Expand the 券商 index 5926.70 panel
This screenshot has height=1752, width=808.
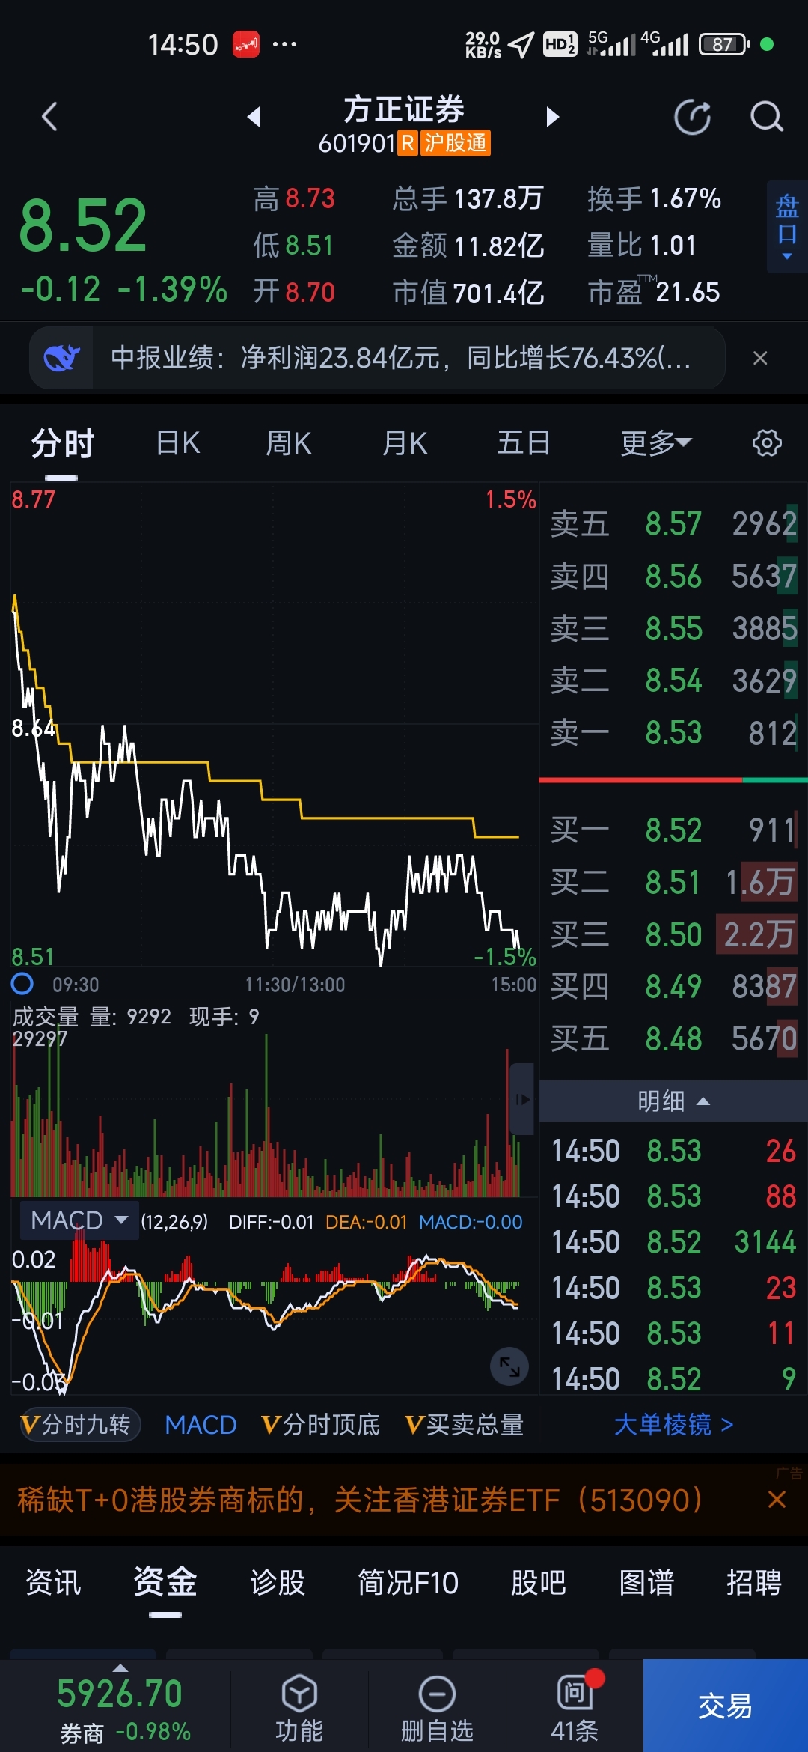coord(120,1707)
